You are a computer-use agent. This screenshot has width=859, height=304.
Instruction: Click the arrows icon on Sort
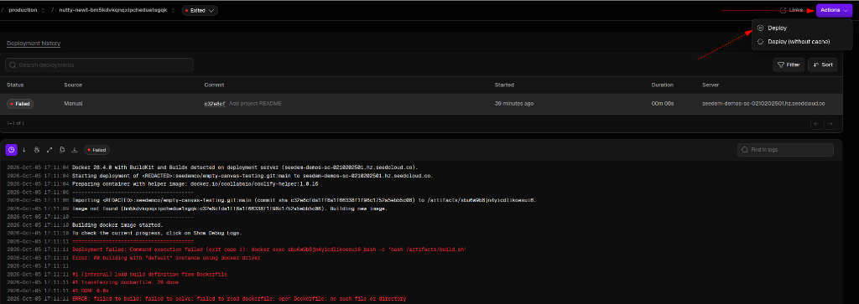click(x=815, y=65)
